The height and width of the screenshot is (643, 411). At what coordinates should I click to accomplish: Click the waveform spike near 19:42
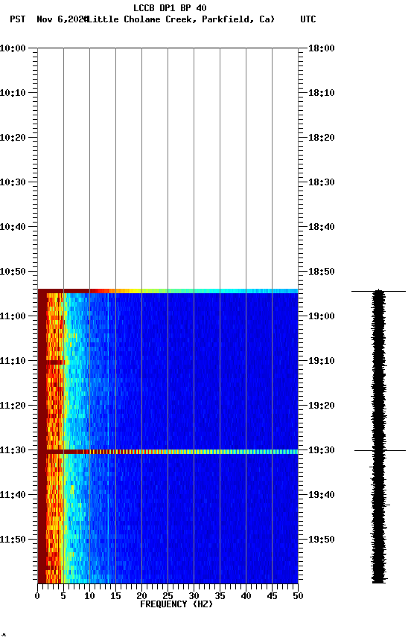pos(388,505)
